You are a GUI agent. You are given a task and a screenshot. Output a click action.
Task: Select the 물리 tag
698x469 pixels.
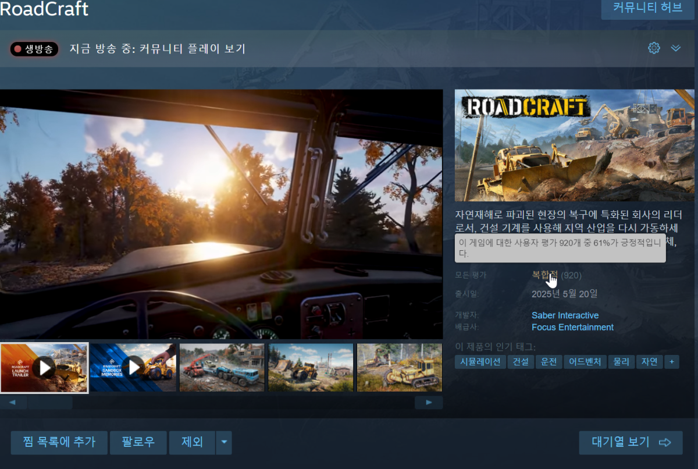621,361
